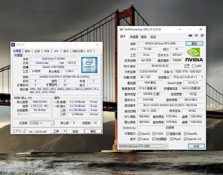Viewport: 223px width, 175px height.
Task: Switch to the 主板 tab in CPU-Z
Action: [x=37, y=51]
